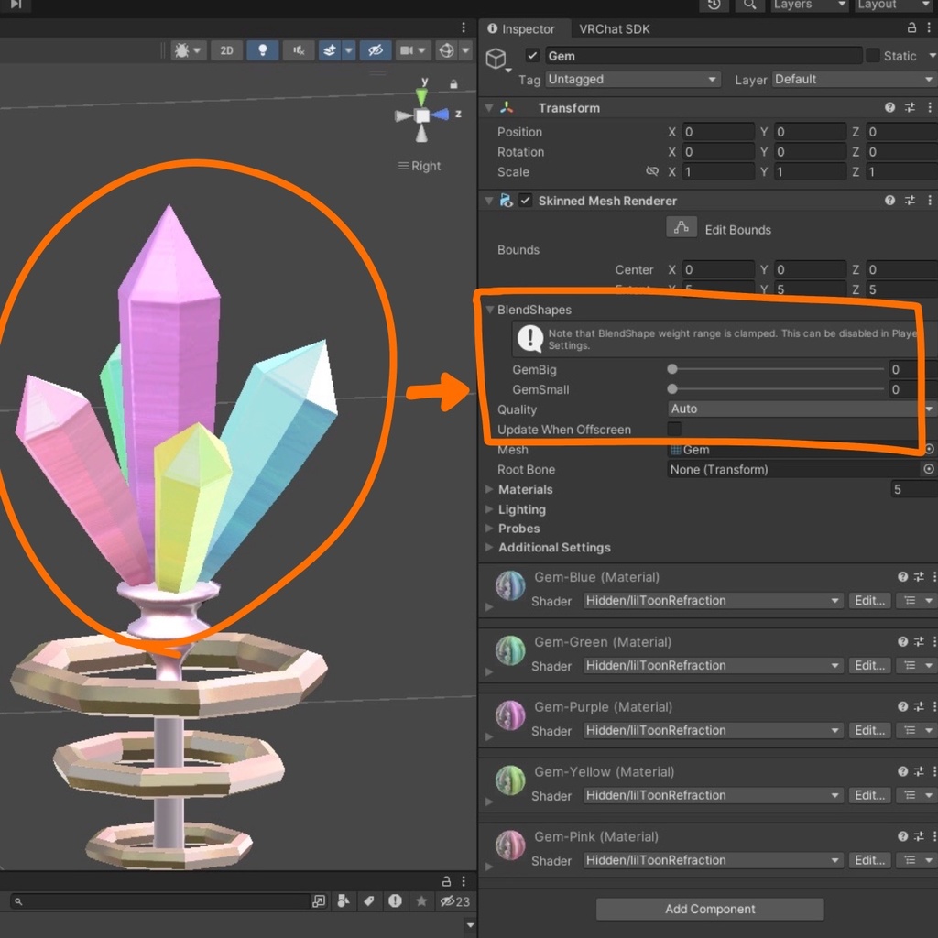Image resolution: width=938 pixels, height=938 pixels.
Task: Click the Inspector lock icon
Action: point(911,28)
